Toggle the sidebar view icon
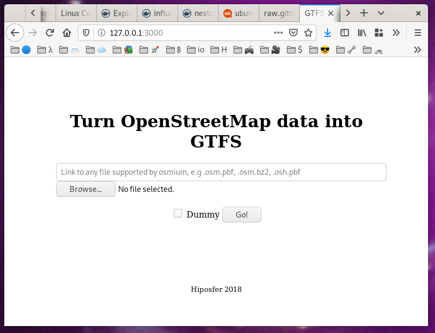This screenshot has width=435, height=333. click(x=345, y=33)
